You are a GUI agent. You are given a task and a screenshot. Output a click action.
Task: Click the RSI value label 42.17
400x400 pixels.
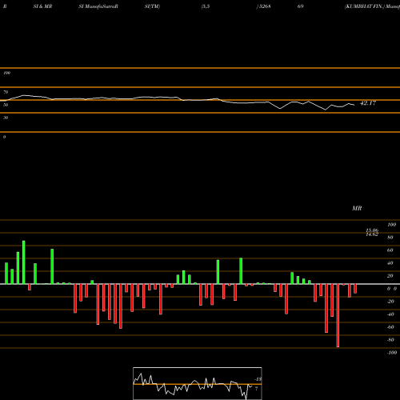click(x=368, y=103)
